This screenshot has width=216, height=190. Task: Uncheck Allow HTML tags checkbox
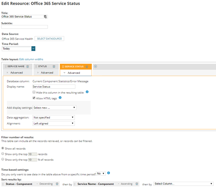tap(34, 98)
